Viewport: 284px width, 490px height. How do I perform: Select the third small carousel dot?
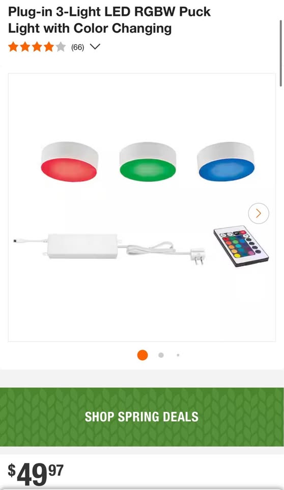178,355
